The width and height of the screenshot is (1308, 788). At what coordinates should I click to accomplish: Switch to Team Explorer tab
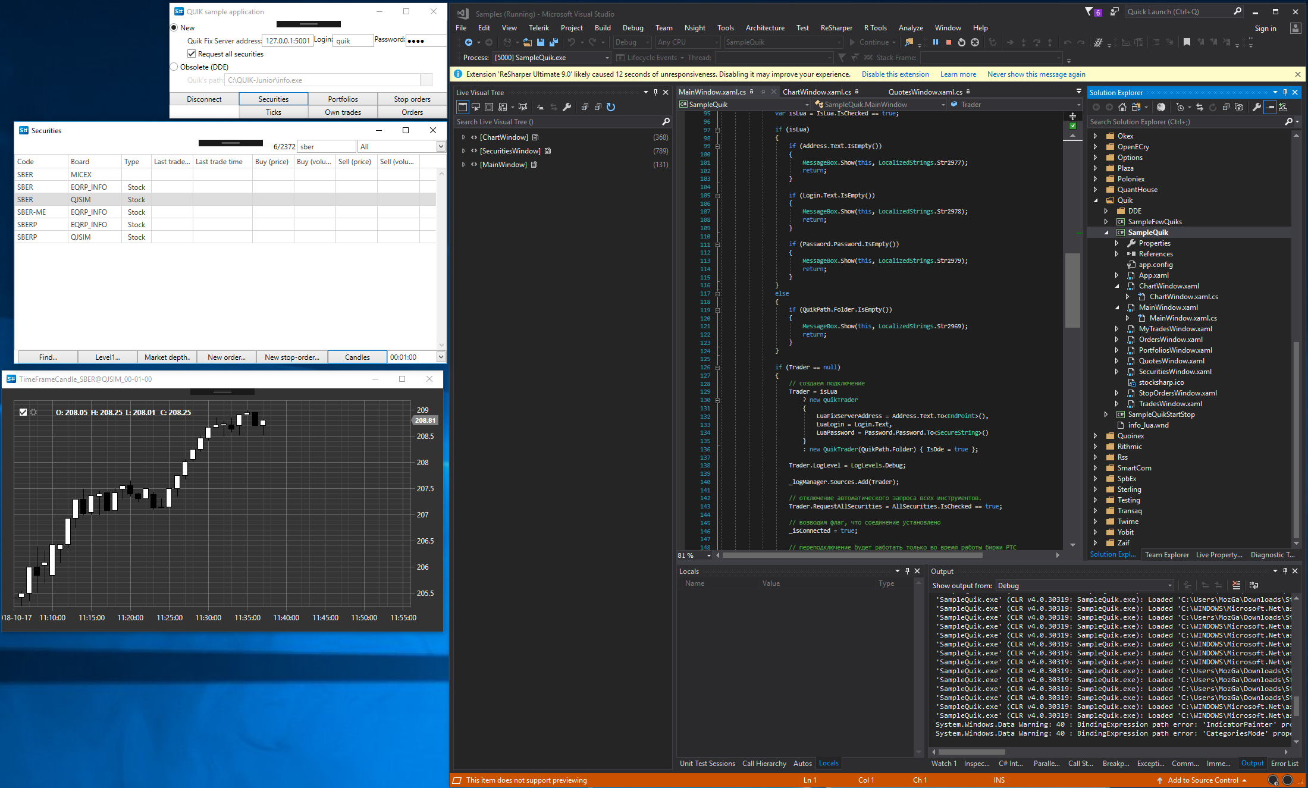coord(1166,555)
